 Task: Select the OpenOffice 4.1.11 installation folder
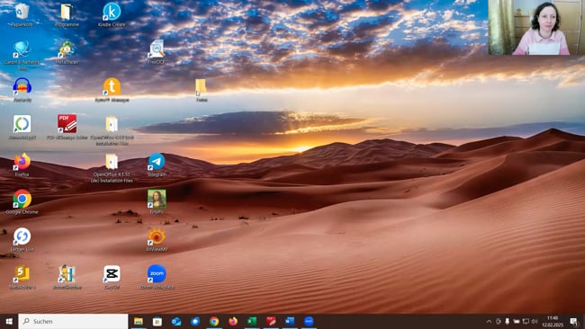pyautogui.click(x=112, y=129)
